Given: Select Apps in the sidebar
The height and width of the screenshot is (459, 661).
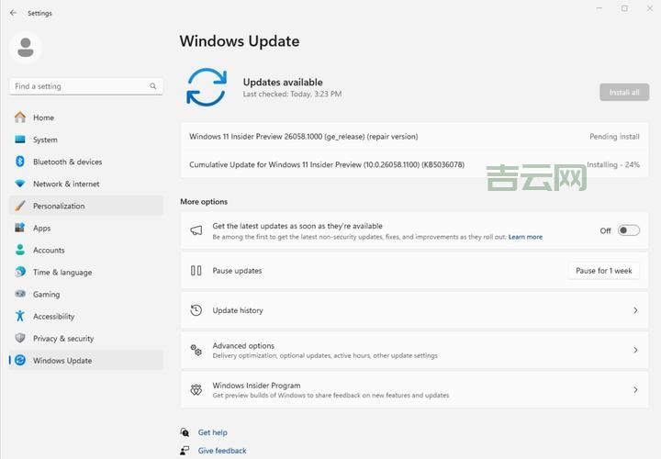Looking at the screenshot, I should [x=86, y=228].
